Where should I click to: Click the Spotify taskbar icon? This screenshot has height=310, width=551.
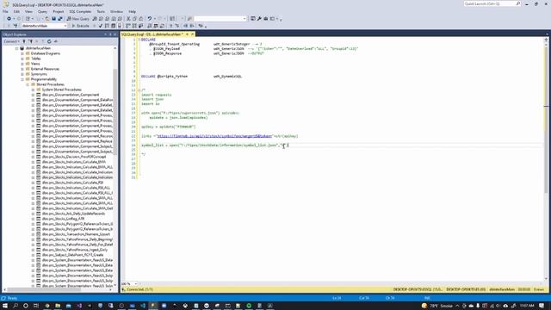coord(249,306)
